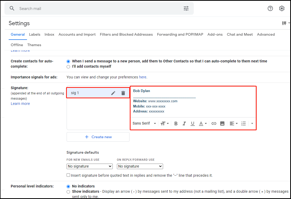
Task: Switch to the General tab
Action: 18,34
